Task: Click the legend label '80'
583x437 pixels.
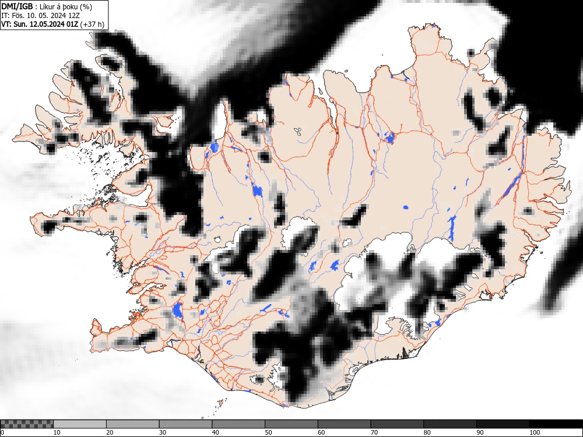Action: click(427, 432)
